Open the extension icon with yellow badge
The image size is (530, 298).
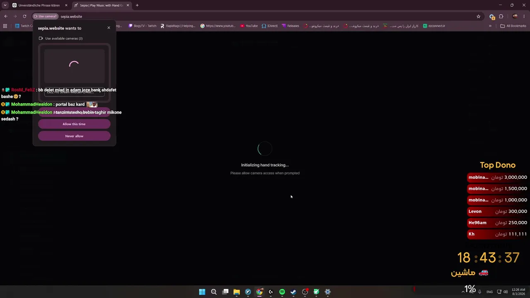coord(492,17)
